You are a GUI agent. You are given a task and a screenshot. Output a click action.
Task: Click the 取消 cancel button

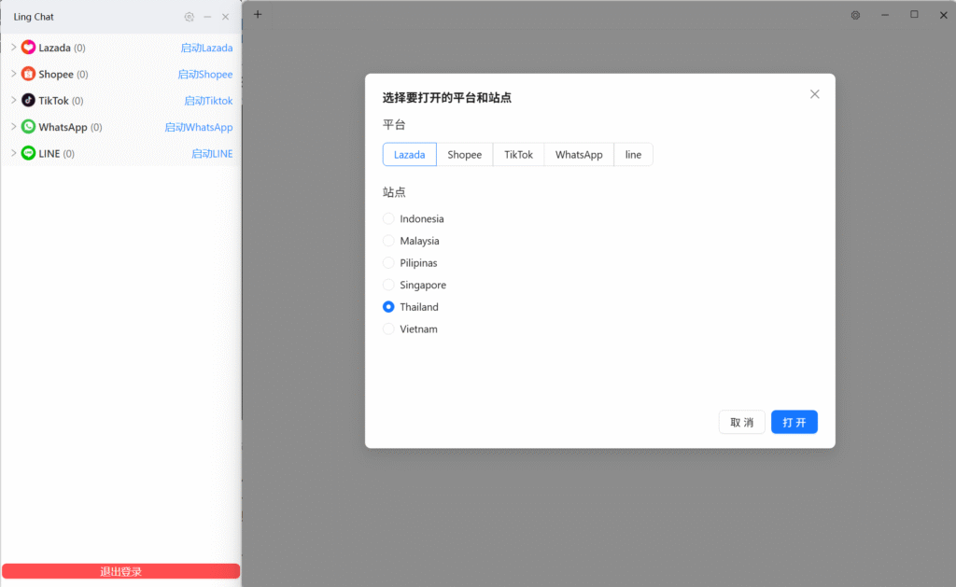click(741, 422)
